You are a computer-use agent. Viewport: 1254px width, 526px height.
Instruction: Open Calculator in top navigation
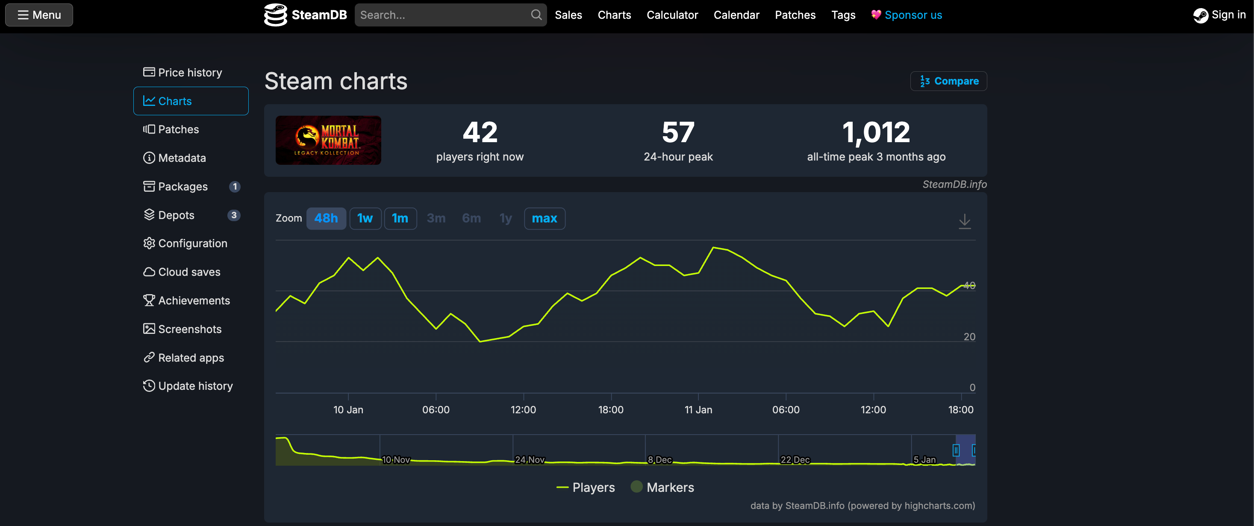(672, 15)
